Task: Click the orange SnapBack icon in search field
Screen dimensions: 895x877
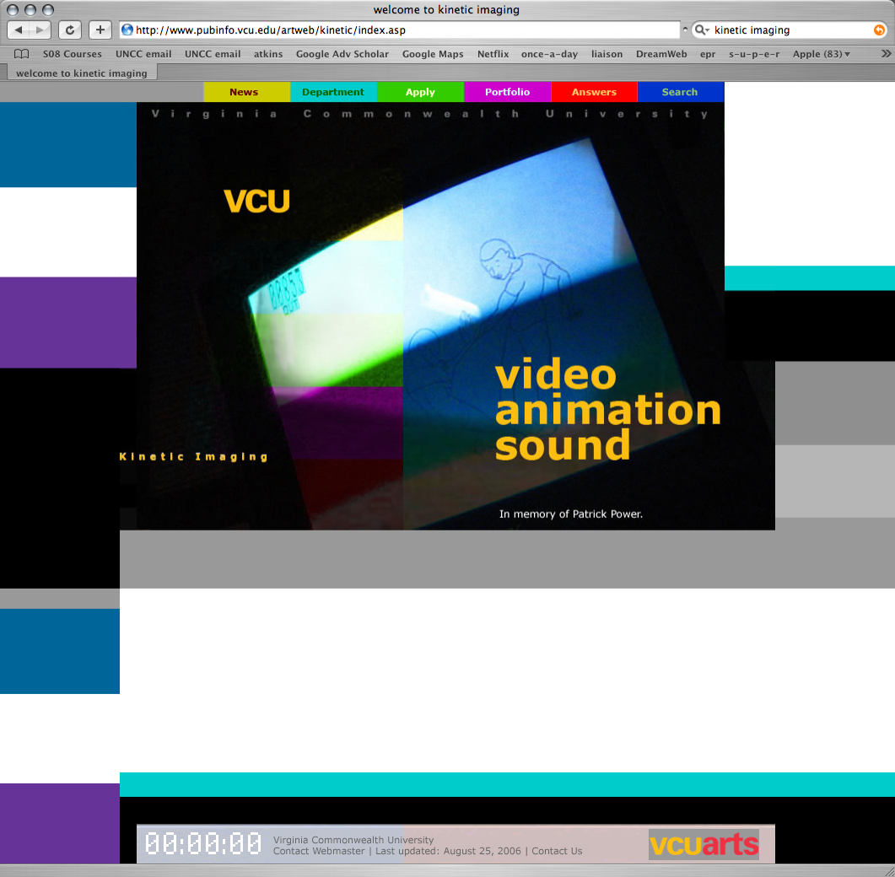Action: click(879, 30)
